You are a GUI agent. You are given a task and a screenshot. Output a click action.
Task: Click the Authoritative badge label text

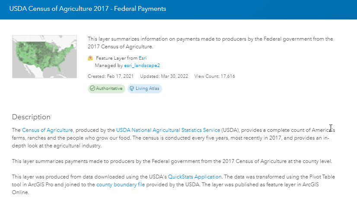pyautogui.click(x=109, y=89)
